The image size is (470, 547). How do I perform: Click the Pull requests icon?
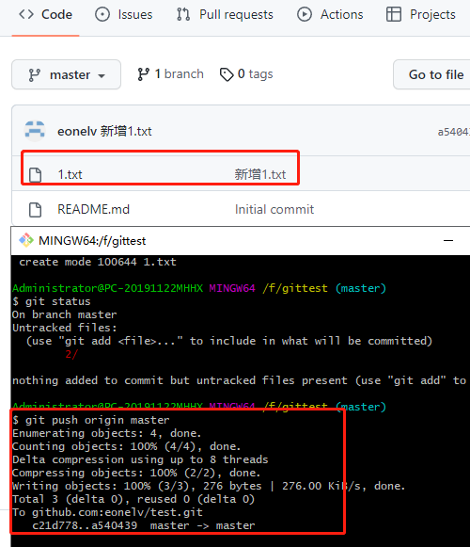click(183, 15)
